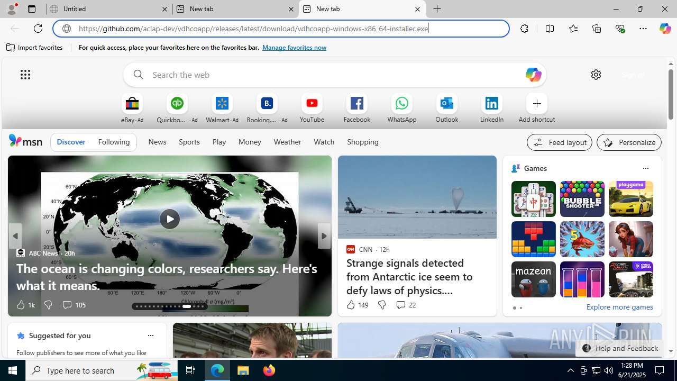677x381 pixels.
Task: Toggle the Split screen icon
Action: click(x=550, y=29)
